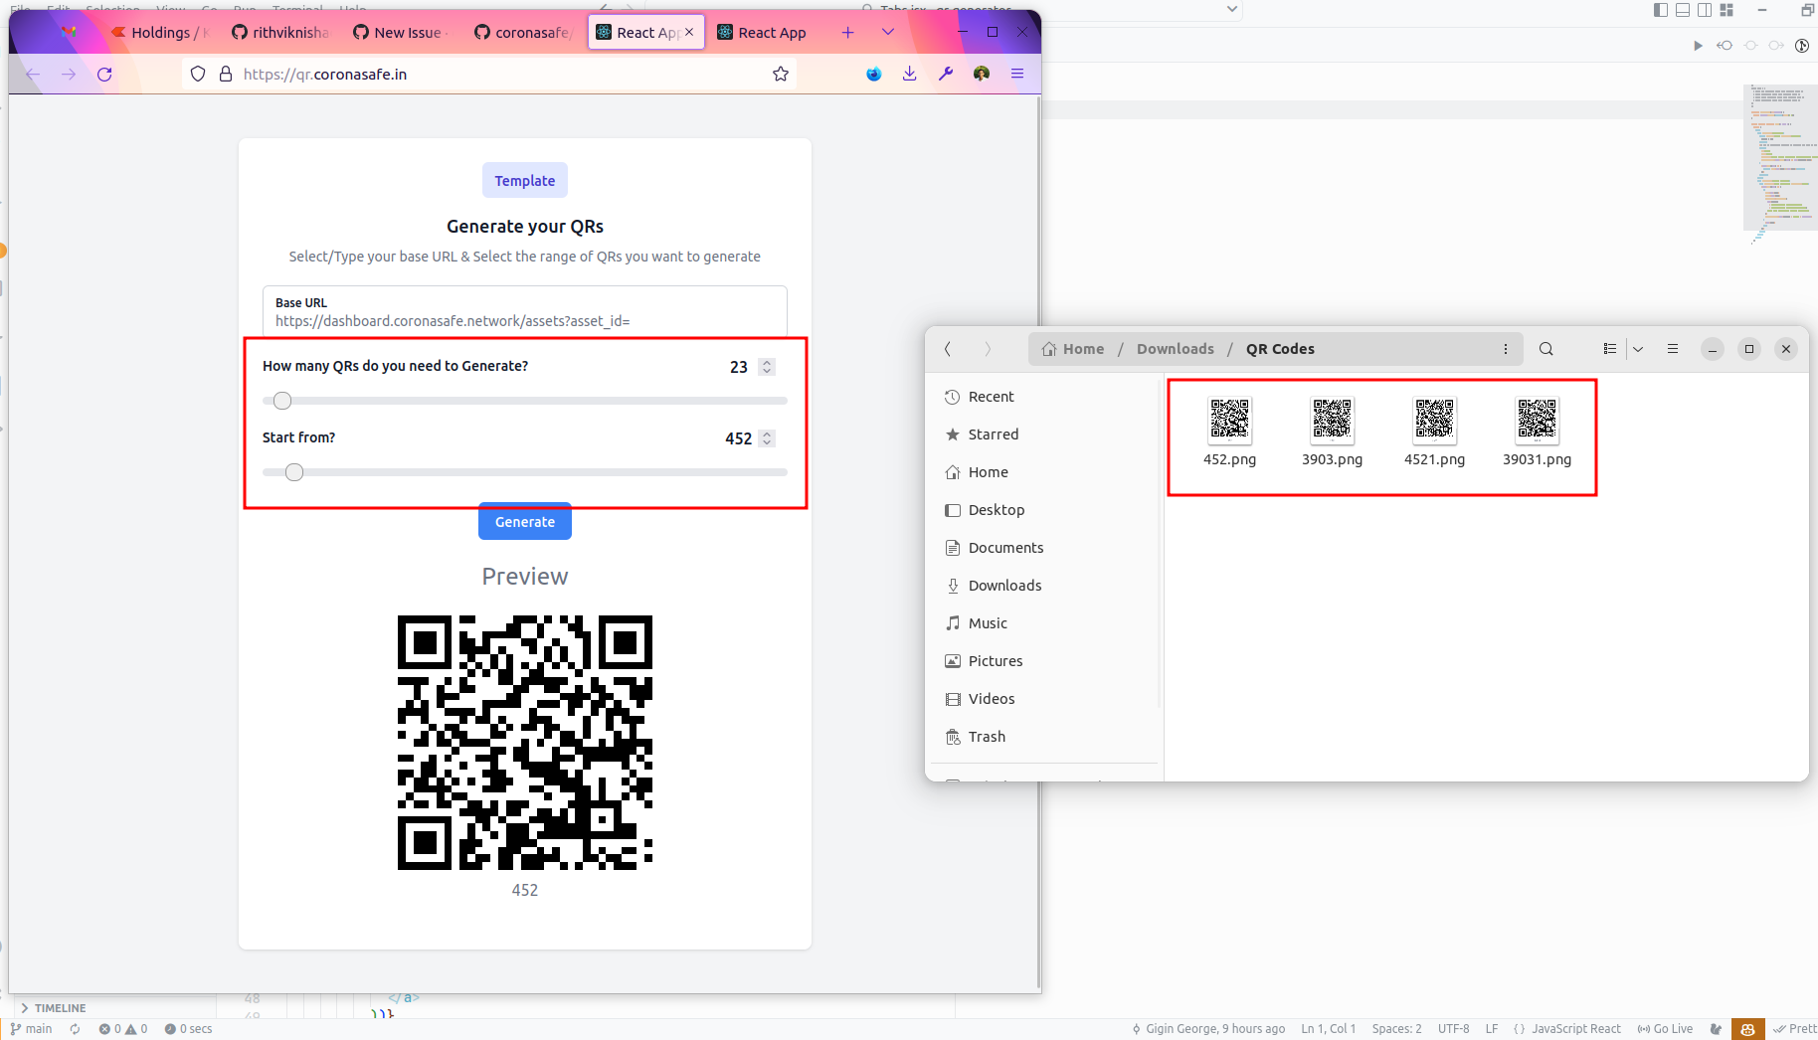Run the code with the play button
This screenshot has width=1818, height=1040.
(1698, 45)
